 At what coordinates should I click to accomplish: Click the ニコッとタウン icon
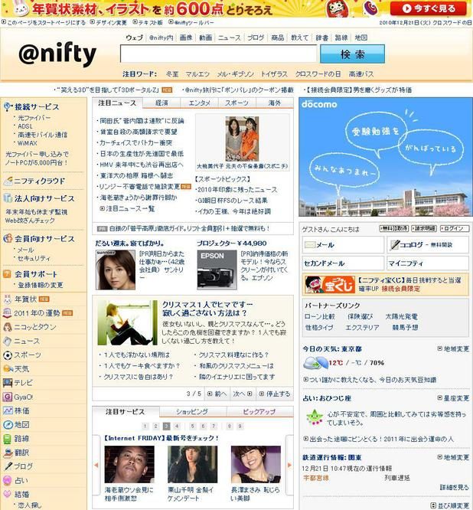point(7,327)
